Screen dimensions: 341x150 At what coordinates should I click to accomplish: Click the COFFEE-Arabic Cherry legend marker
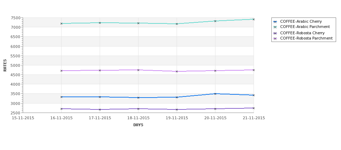(x=275, y=22)
